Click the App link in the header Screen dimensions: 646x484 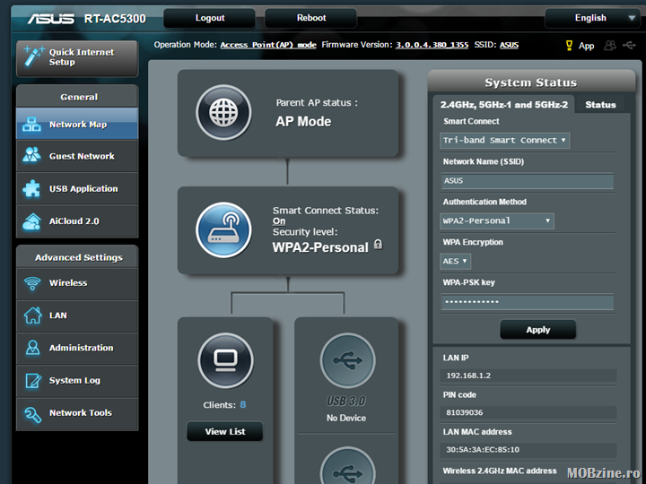pos(586,46)
